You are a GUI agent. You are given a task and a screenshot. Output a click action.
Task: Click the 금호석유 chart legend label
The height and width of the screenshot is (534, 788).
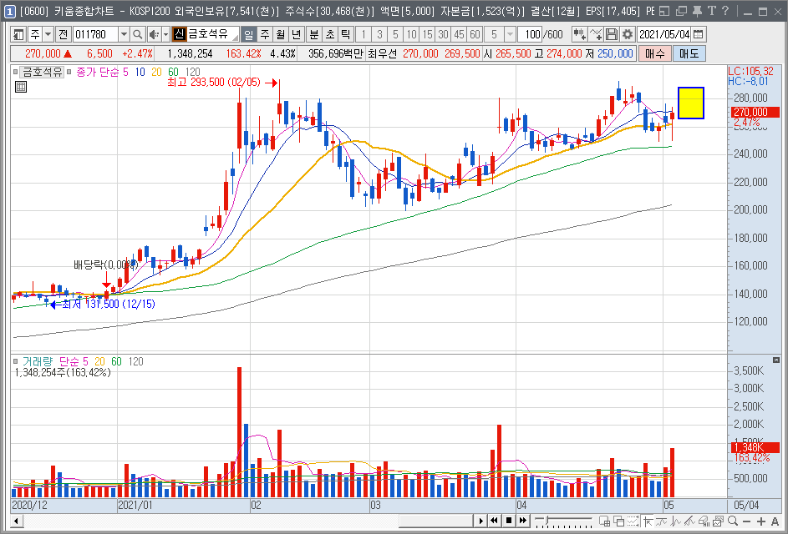click(43, 73)
